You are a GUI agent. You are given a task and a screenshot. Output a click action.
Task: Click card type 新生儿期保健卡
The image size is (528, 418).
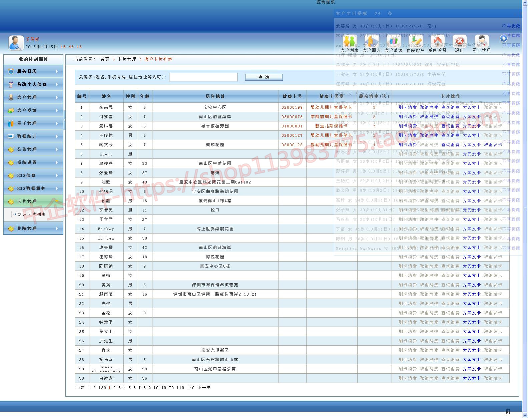coord(332,126)
